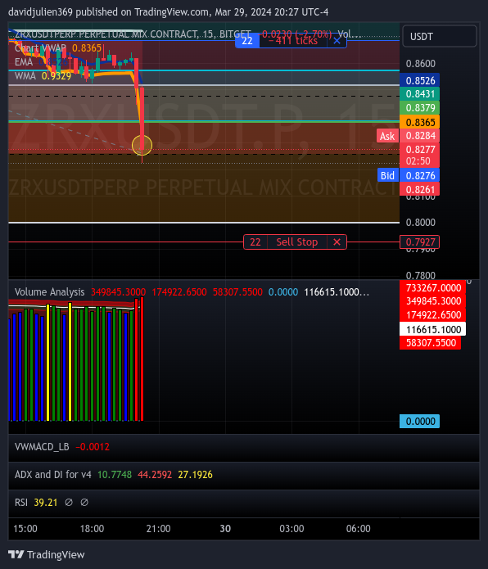Click the VWMACD value -0.0012
Screen dimensions: 488x569
[x=93, y=447]
